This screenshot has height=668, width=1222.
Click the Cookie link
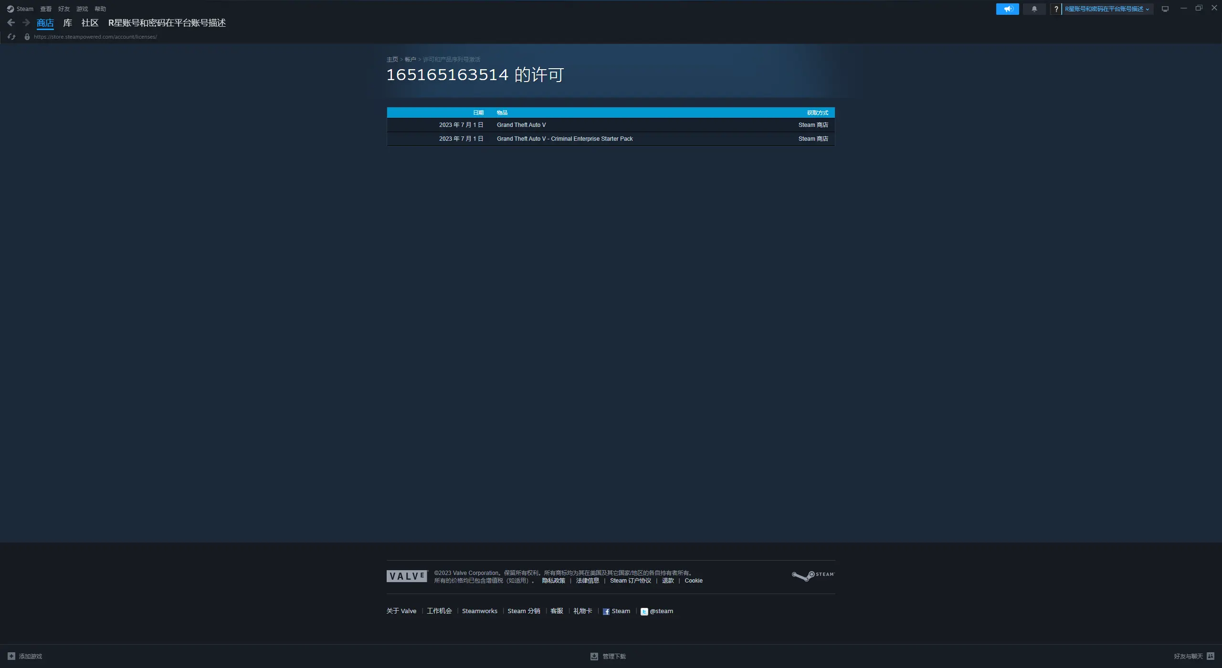(x=694, y=581)
